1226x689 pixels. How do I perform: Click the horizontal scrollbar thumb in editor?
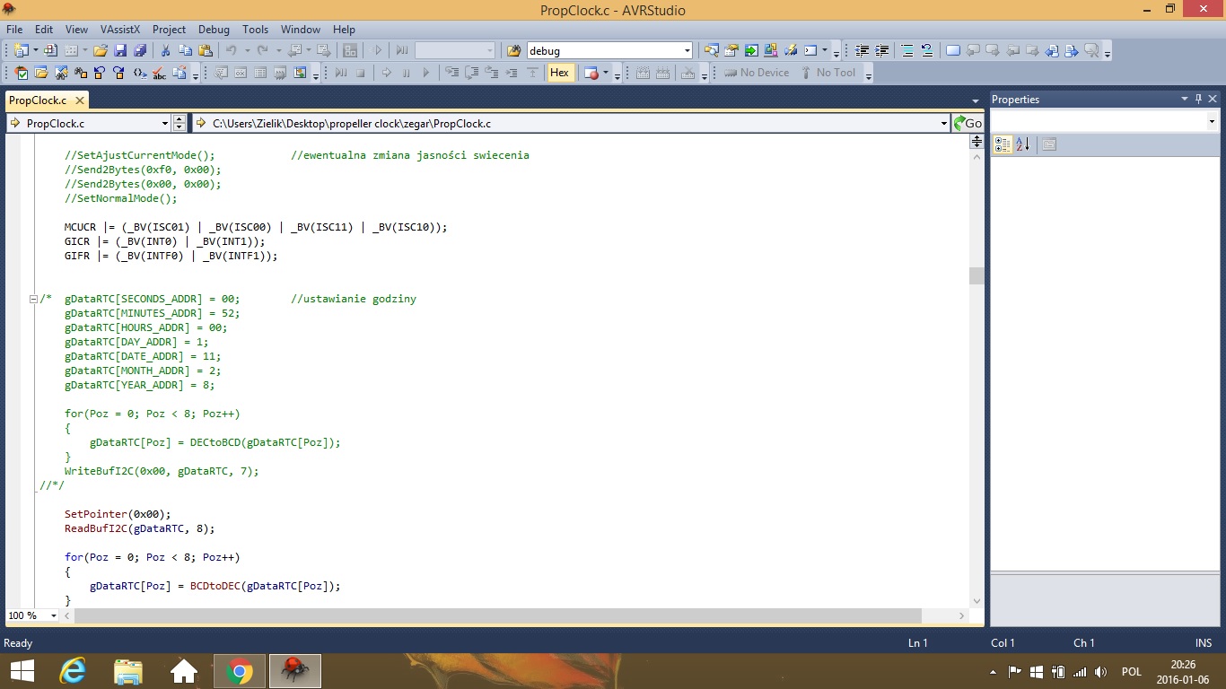pos(499,615)
